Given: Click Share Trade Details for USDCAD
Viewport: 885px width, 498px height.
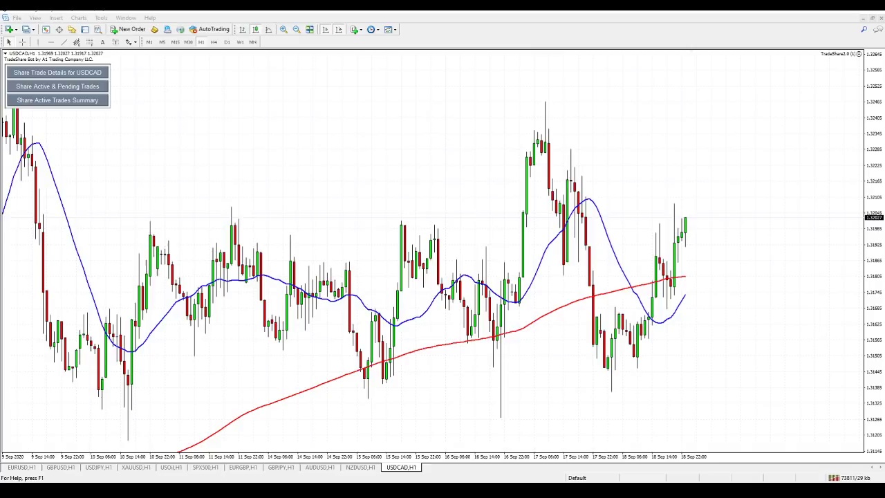Looking at the screenshot, I should click(x=57, y=73).
